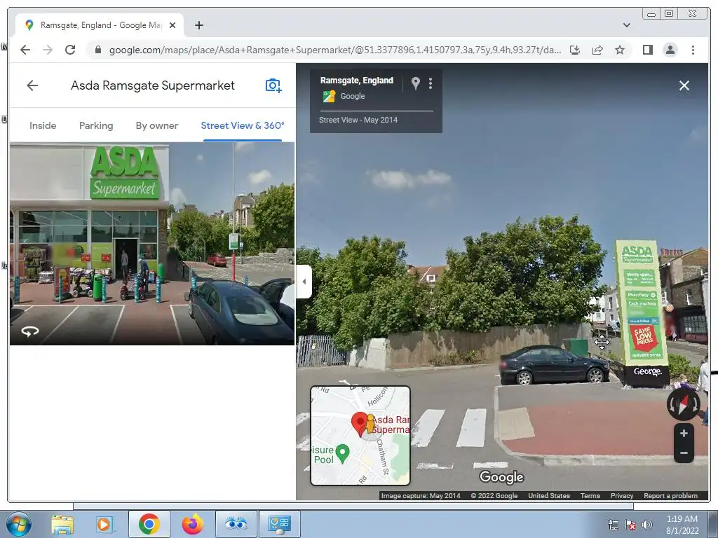This screenshot has width=718, height=538.
Task: Switch to the Inside photos tab
Action: 43,125
